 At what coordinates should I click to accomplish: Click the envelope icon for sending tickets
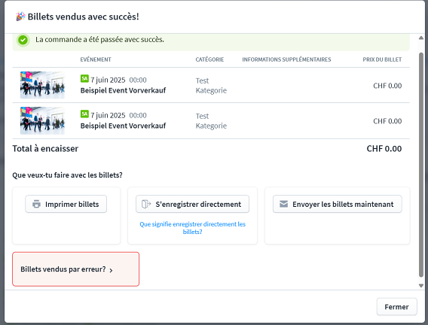(x=283, y=204)
